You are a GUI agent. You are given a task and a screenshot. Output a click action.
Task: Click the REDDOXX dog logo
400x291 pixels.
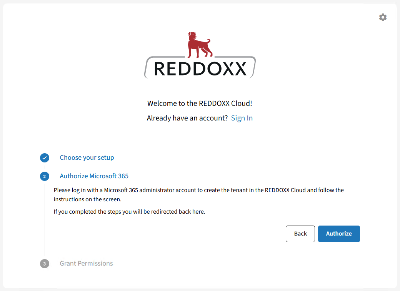coord(200,44)
